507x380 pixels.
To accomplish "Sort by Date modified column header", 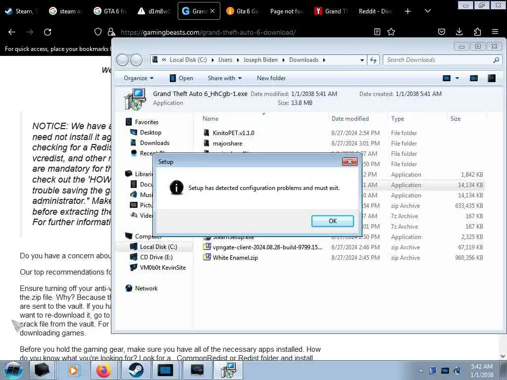I will click(x=358, y=119).
